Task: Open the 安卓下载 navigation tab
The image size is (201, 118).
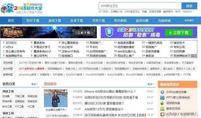Action: [x=77, y=20]
